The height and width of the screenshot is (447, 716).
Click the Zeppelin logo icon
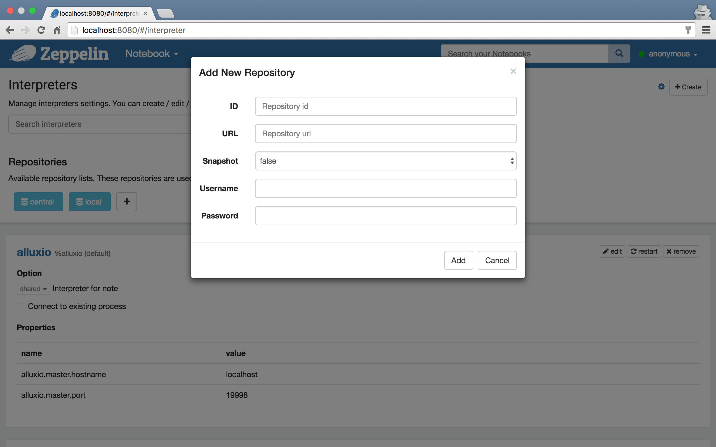pos(23,54)
